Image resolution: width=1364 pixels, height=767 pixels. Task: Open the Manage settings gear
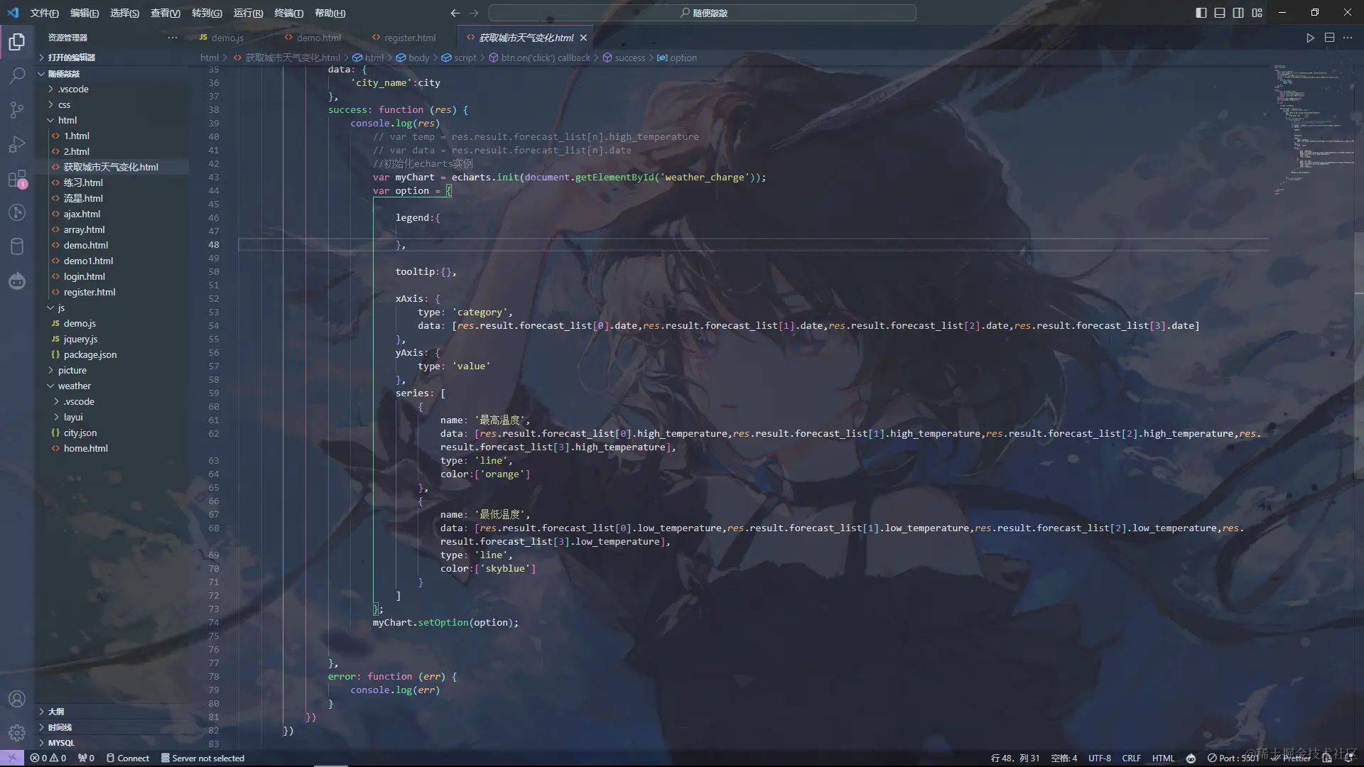[x=17, y=732]
